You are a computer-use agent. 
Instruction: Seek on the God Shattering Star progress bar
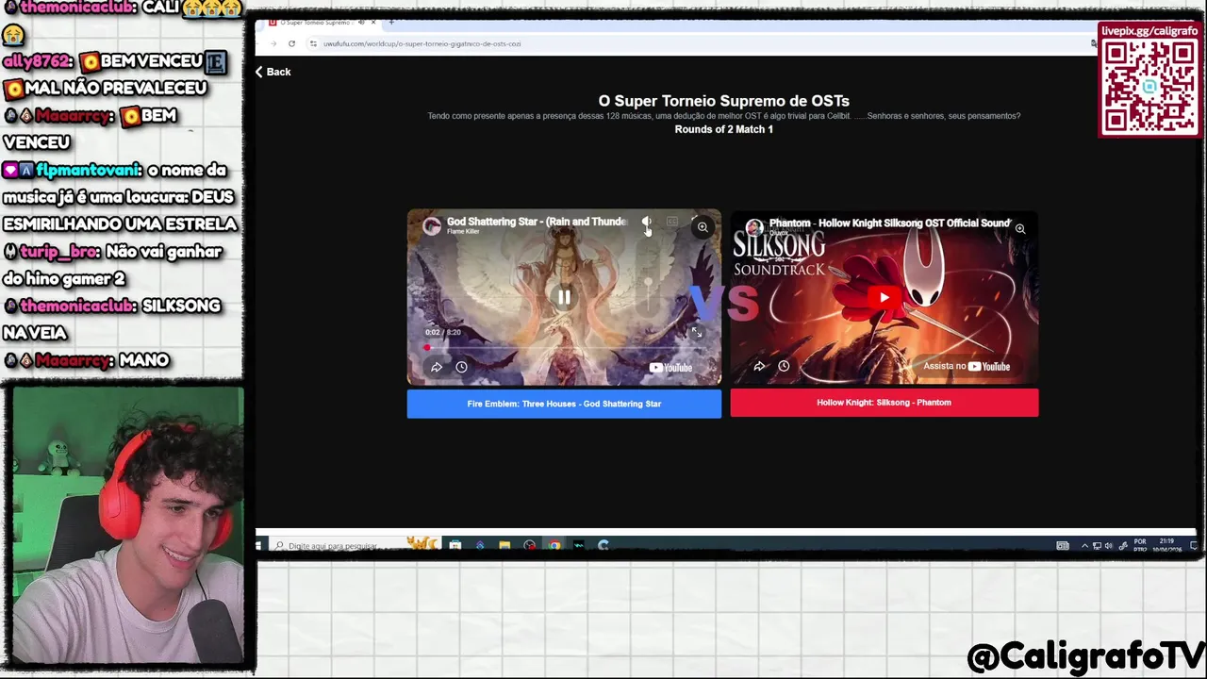pos(564,347)
